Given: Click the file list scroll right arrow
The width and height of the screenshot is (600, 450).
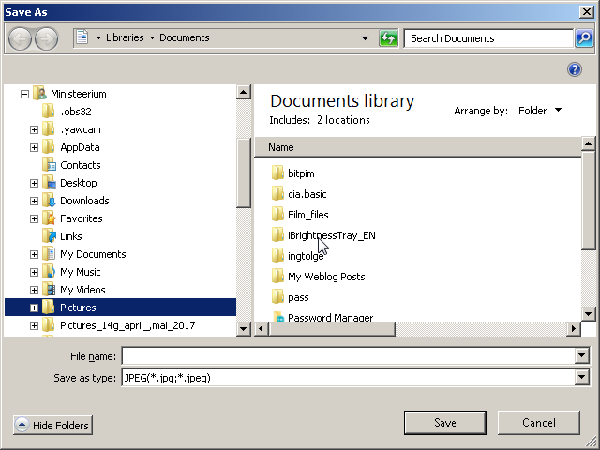Looking at the screenshot, I should (573, 328).
